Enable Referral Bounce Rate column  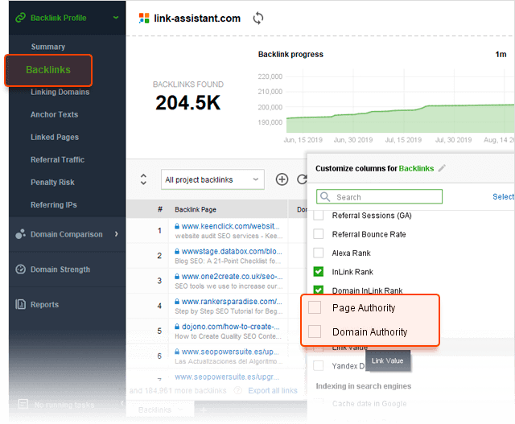pyautogui.click(x=319, y=234)
